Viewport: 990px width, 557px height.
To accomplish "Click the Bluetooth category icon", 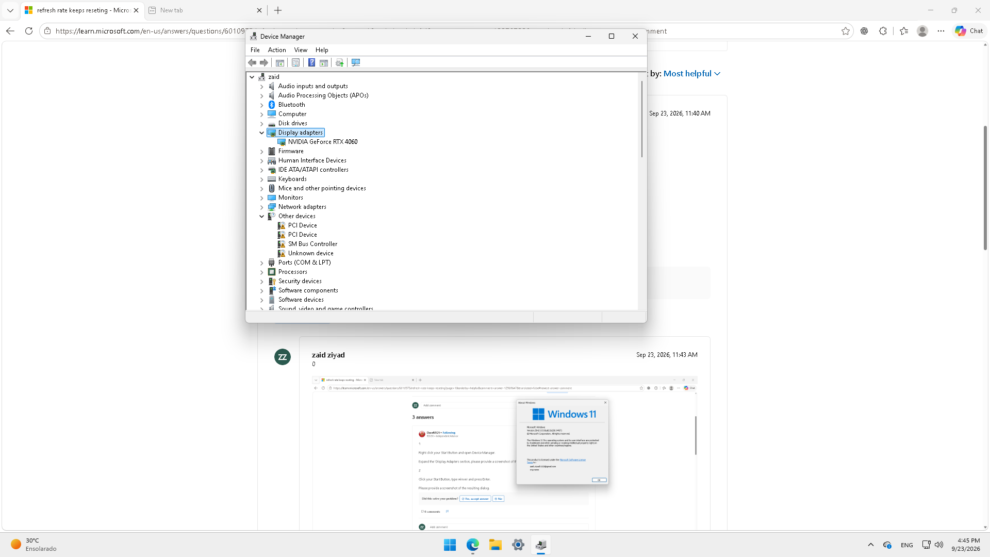I will point(272,105).
